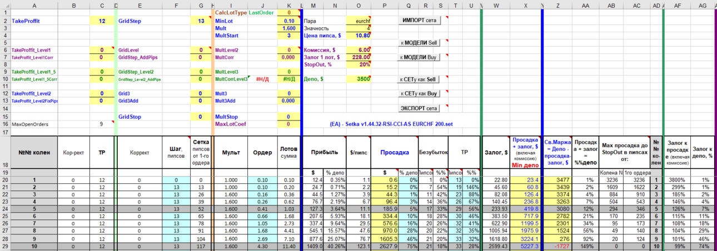The width and height of the screenshot is (717, 251).
Task: Click the Просадка cell 2627.9
Action: tap(385, 245)
